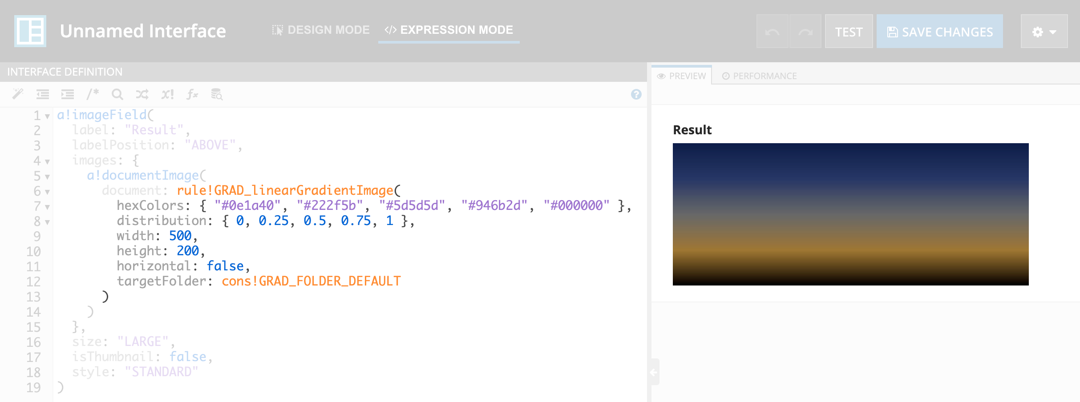Collapse code fold on line 1
The height and width of the screenshot is (402, 1080).
pos(47,117)
